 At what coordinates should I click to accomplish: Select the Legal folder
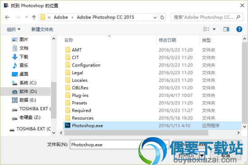74,72
